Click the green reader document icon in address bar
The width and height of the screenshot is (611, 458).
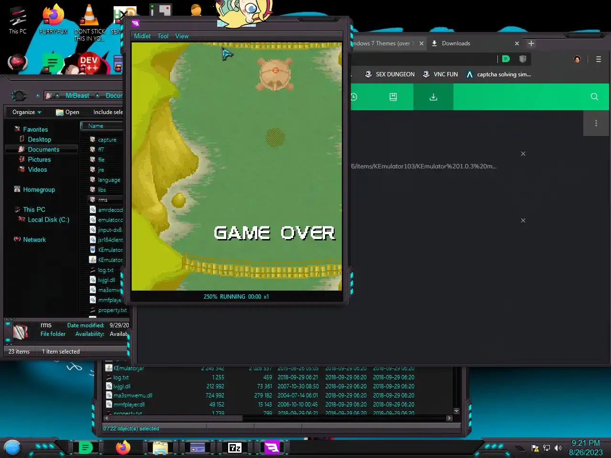pyautogui.click(x=506, y=59)
